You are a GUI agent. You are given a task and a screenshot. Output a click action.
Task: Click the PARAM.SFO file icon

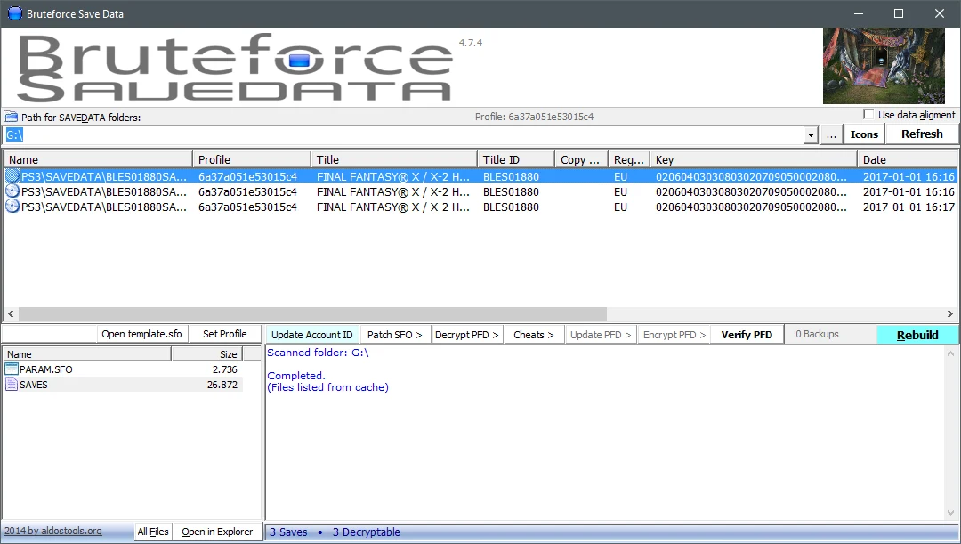(11, 369)
